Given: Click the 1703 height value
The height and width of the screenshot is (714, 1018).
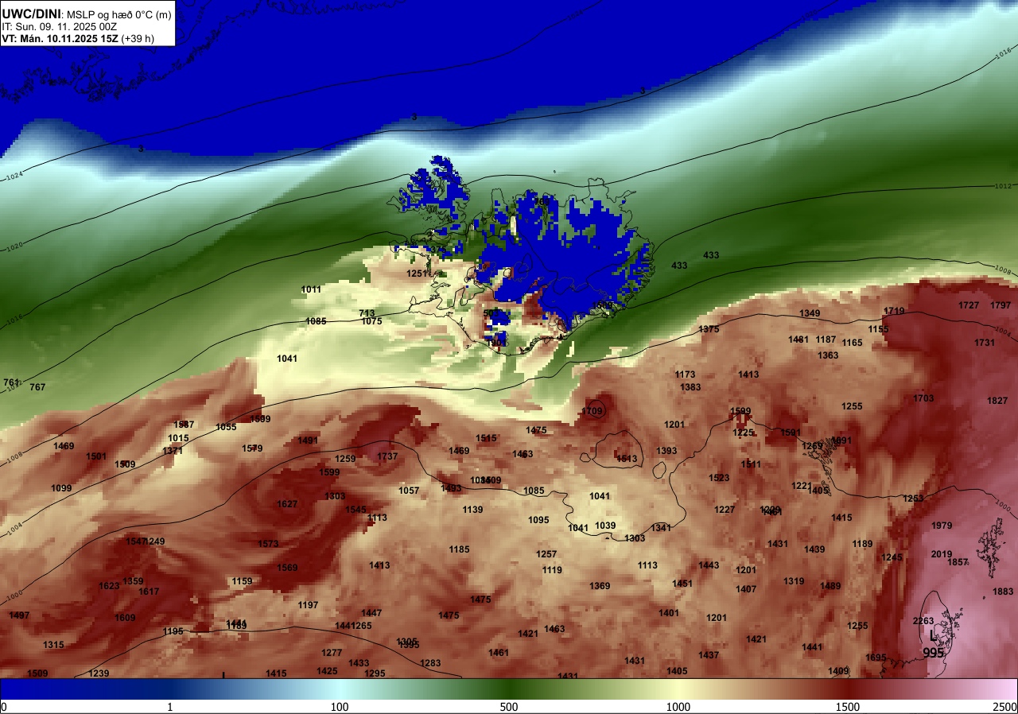Looking at the screenshot, I should coord(923,398).
